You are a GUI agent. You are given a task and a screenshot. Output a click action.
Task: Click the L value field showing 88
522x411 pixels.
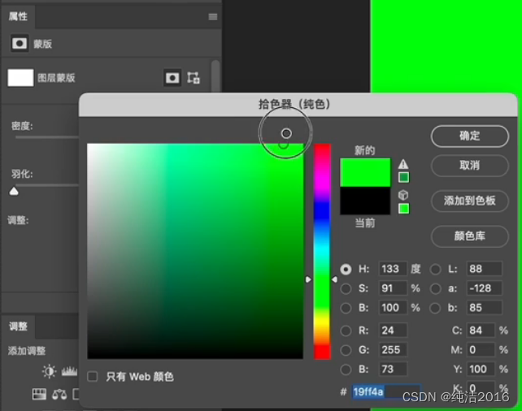(484, 269)
